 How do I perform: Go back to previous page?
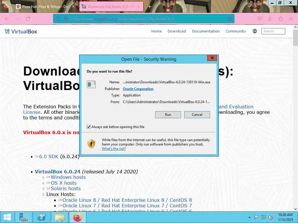point(7,19)
